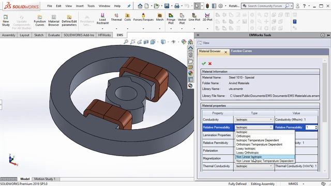Image resolution: width=331 pixels, height=186 pixels.
Task: Click the user login icon
Action: (x=297, y=6)
